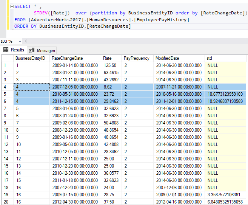248x205 pixels.
Task: Click Rate cell 36.0577
Action: (111, 173)
